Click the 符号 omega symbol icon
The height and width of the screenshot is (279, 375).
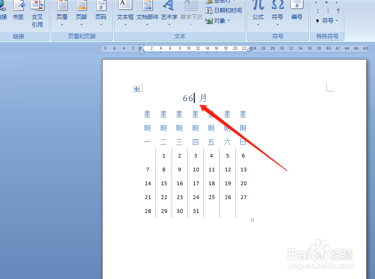point(277,5)
